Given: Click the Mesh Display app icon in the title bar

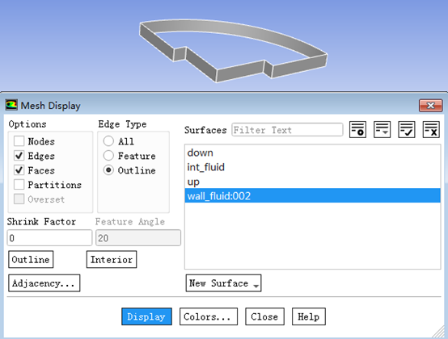Looking at the screenshot, I should coord(11,105).
